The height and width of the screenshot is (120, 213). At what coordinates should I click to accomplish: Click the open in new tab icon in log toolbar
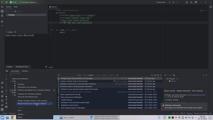coord(117,75)
